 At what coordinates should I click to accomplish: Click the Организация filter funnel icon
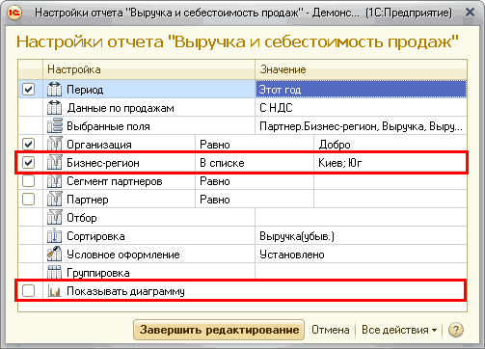54,145
